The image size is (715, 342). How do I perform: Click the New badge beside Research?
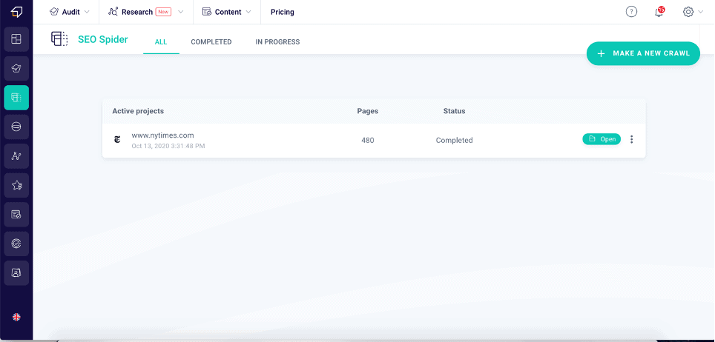(x=163, y=12)
